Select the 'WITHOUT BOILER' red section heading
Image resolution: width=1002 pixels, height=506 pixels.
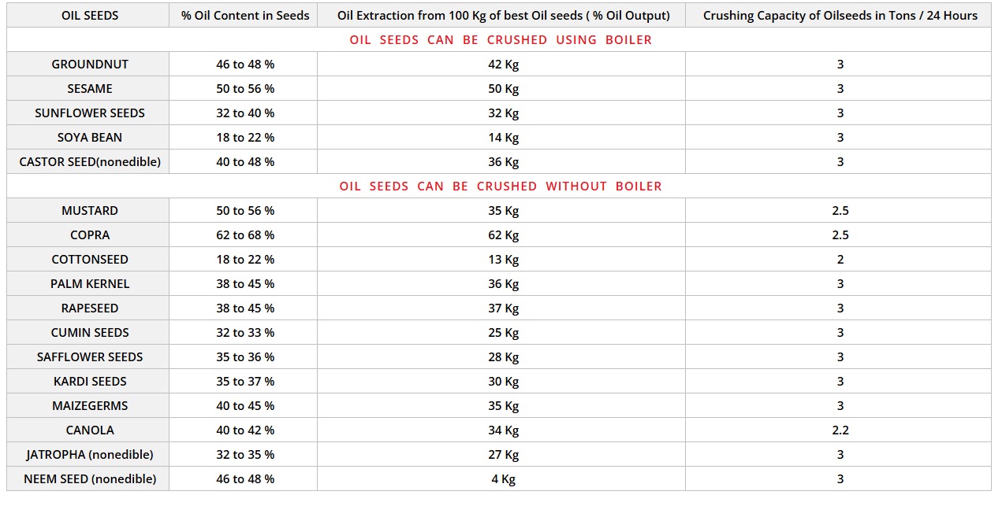[501, 186]
